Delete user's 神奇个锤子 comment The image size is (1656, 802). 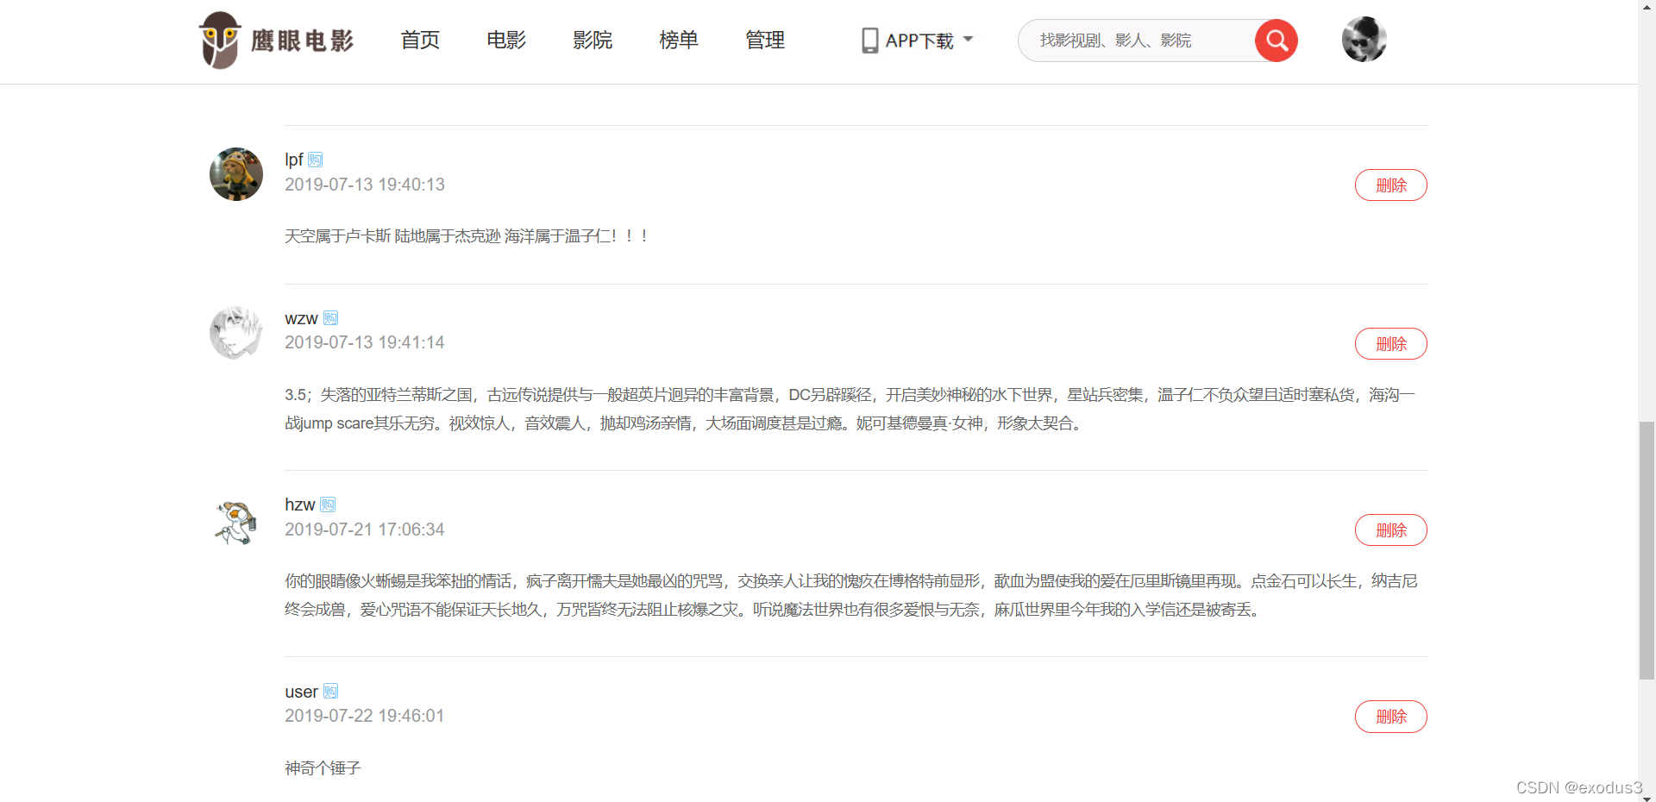click(x=1390, y=717)
